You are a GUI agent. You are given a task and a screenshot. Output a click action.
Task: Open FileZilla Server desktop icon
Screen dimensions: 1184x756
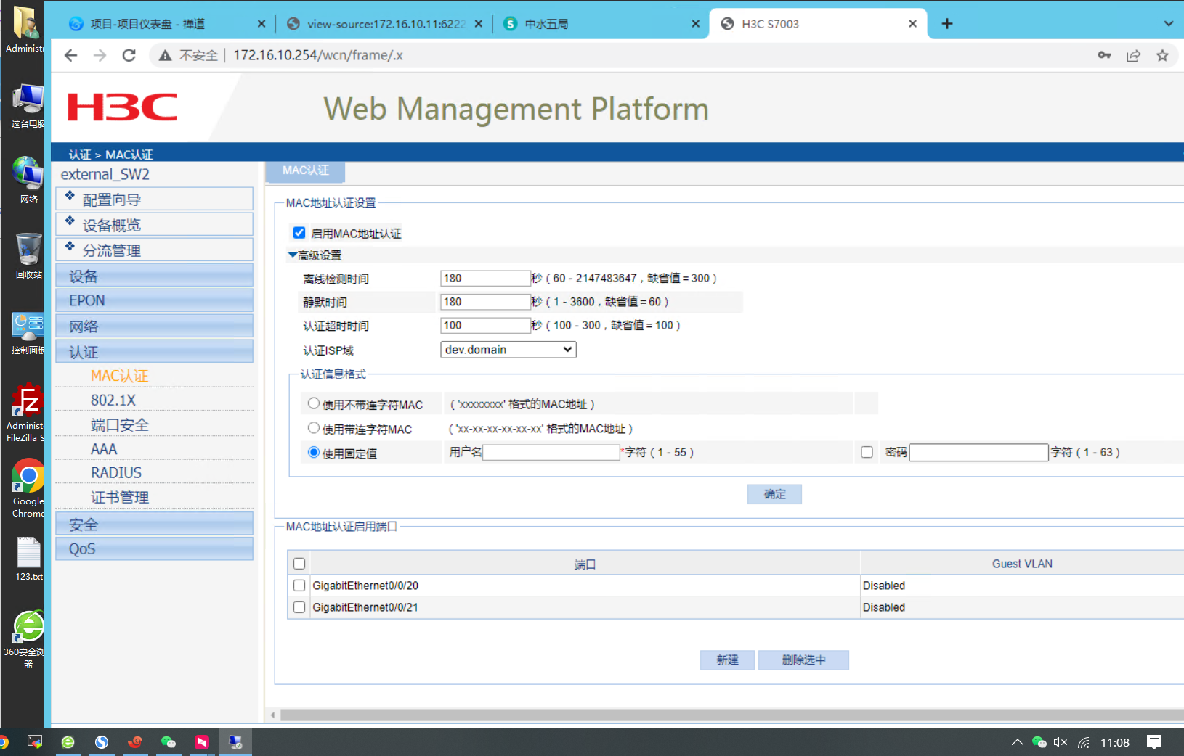(26, 412)
